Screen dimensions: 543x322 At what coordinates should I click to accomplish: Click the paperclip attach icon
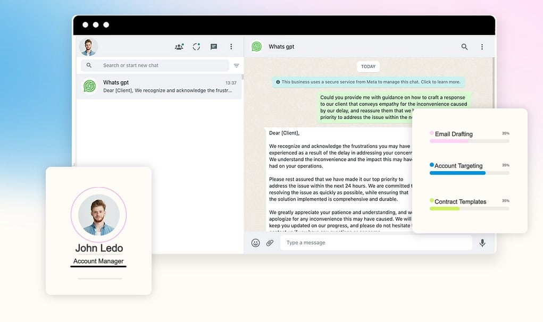pyautogui.click(x=270, y=243)
